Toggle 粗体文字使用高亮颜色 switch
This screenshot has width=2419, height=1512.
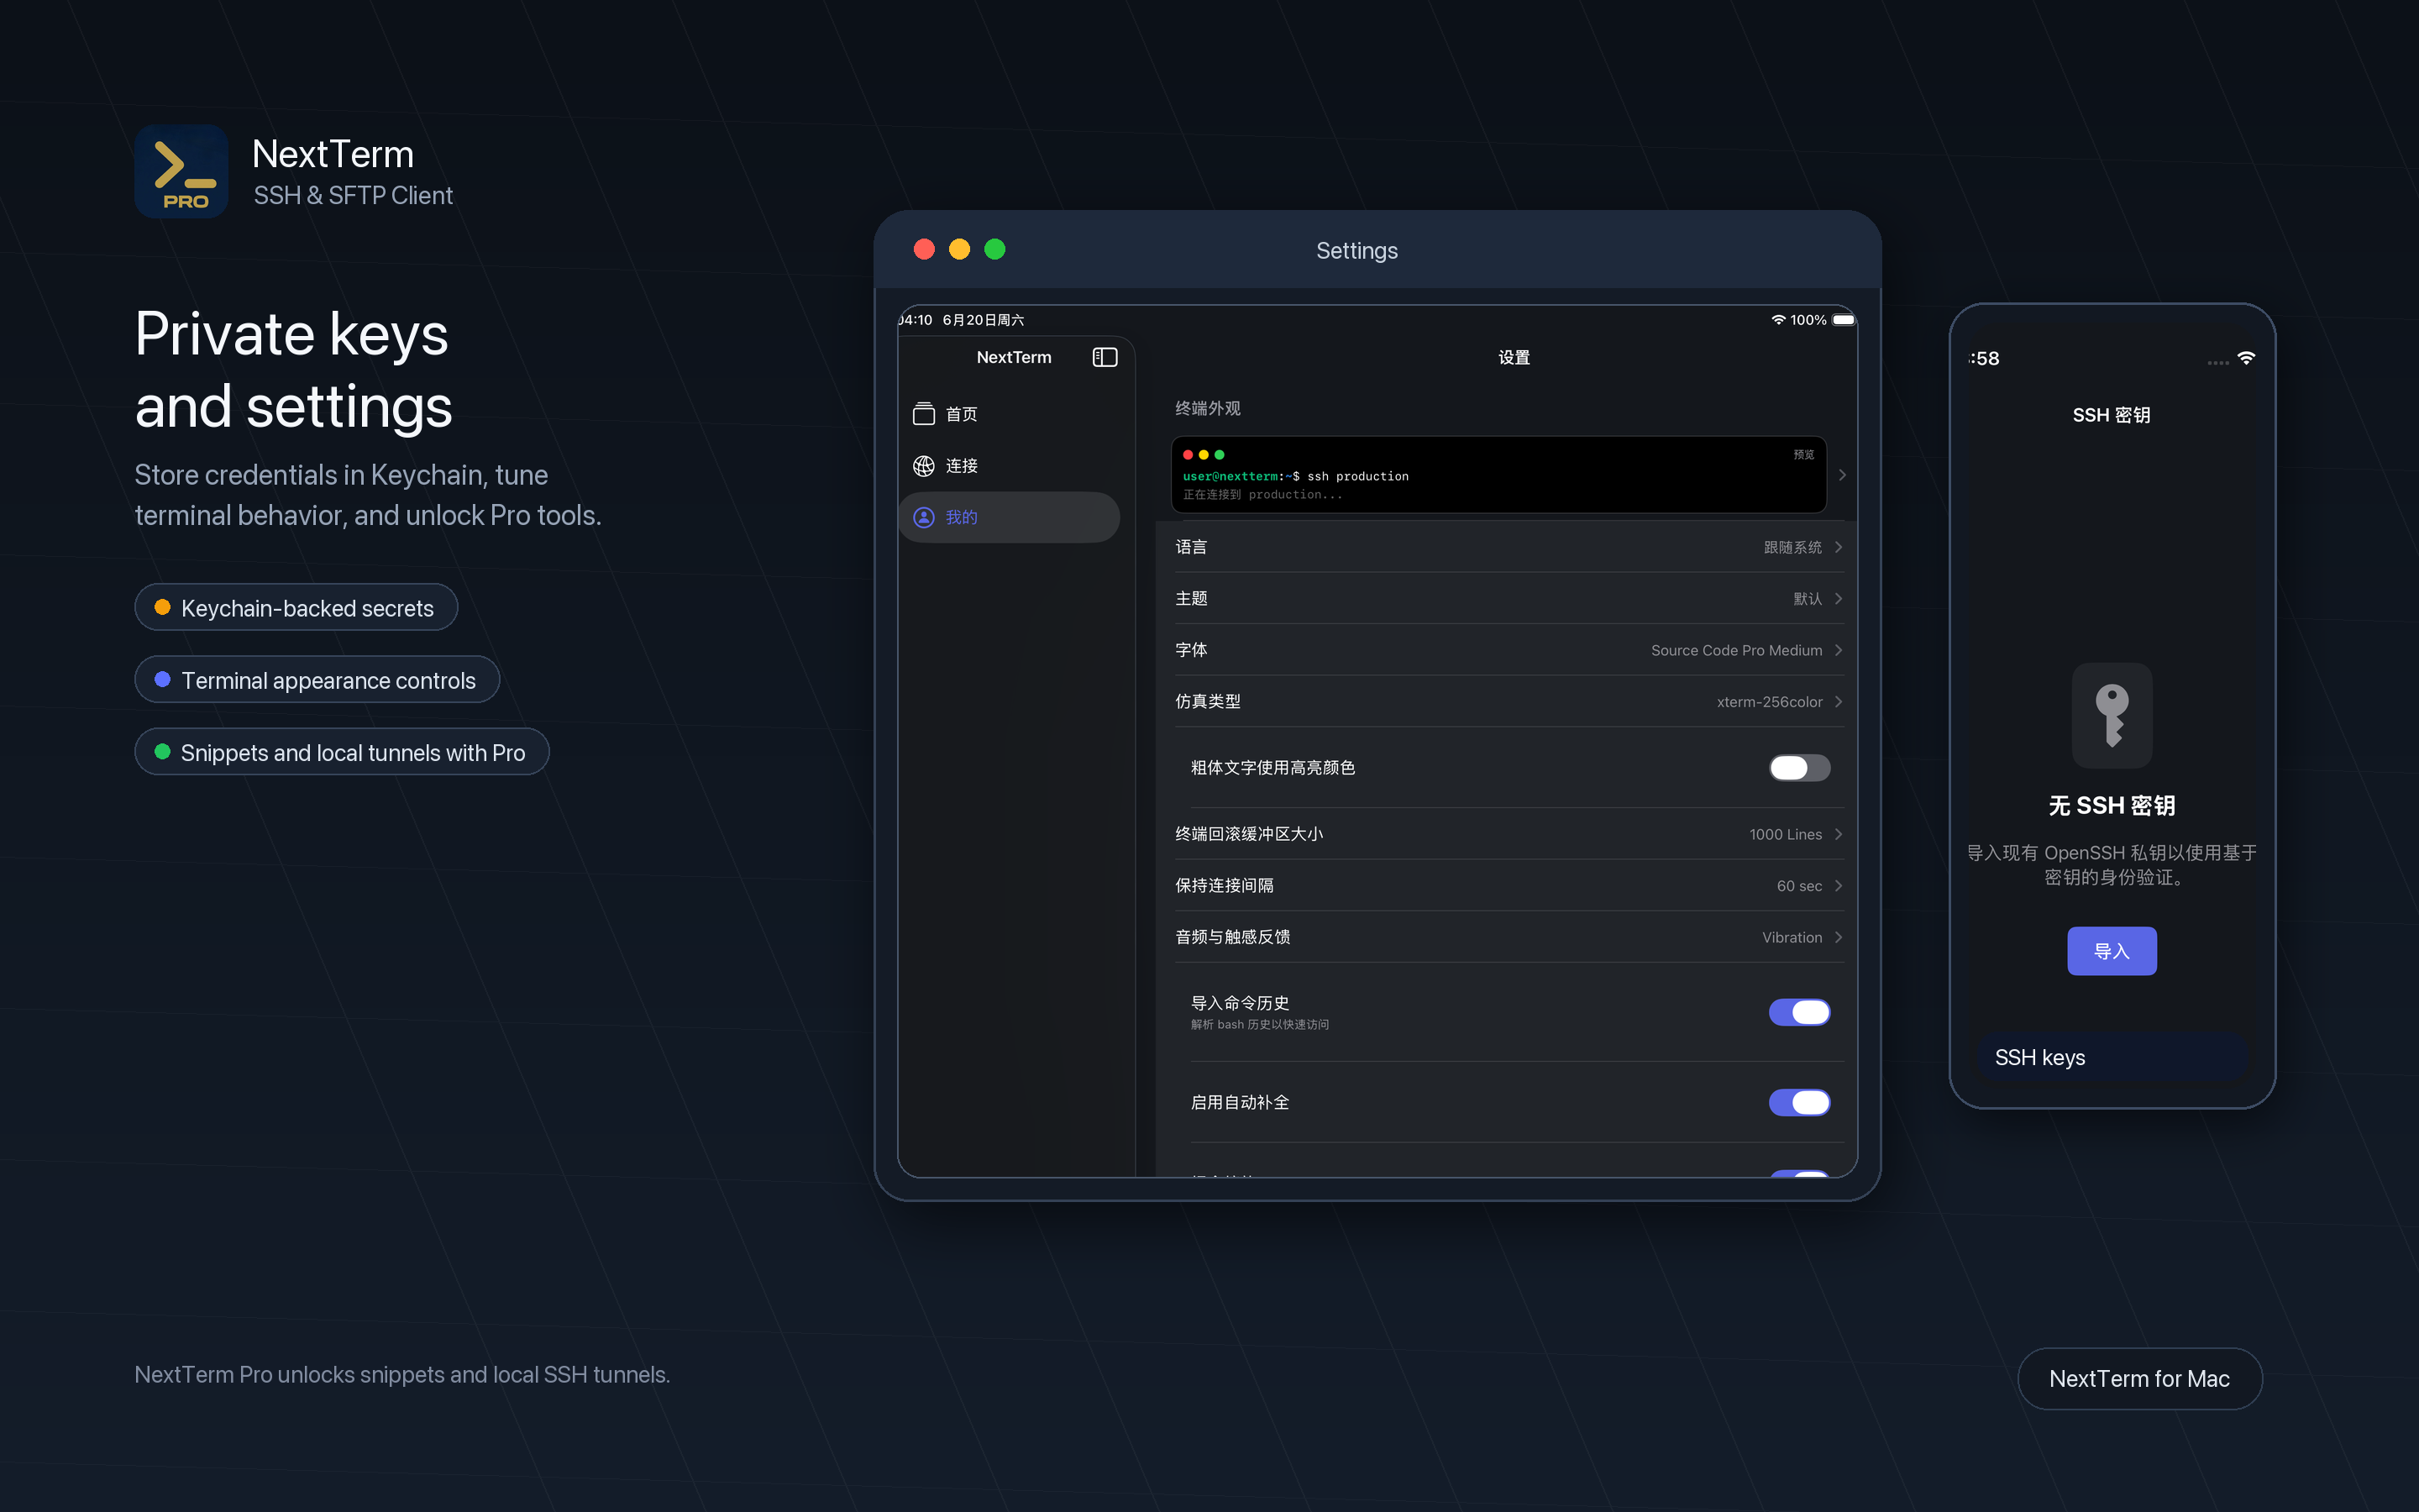(x=1799, y=767)
